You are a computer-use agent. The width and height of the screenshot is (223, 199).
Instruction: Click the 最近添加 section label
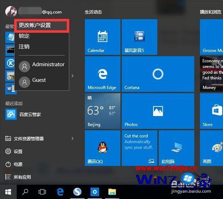[x=14, y=103]
